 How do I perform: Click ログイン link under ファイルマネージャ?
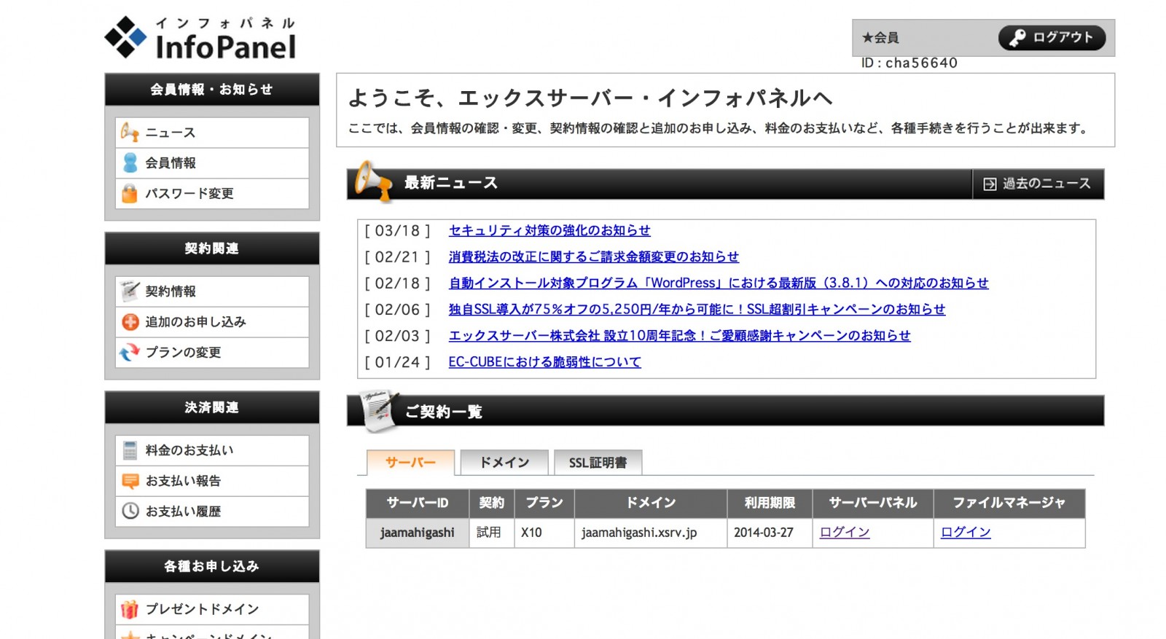966,532
